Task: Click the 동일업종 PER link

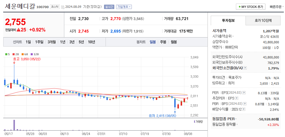Action: 223,119
